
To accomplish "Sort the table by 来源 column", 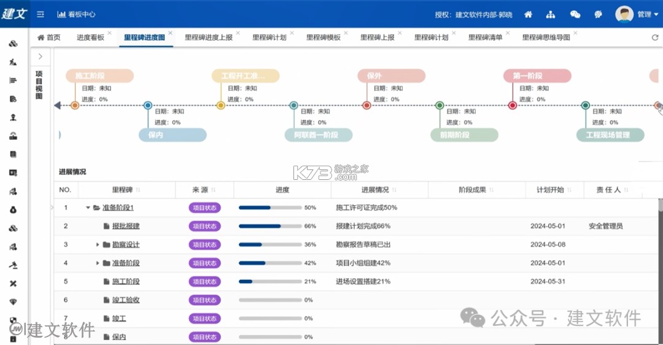I will tap(214, 190).
